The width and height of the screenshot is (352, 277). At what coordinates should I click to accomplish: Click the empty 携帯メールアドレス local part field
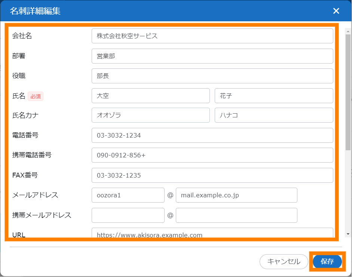pyautogui.click(x=128, y=215)
